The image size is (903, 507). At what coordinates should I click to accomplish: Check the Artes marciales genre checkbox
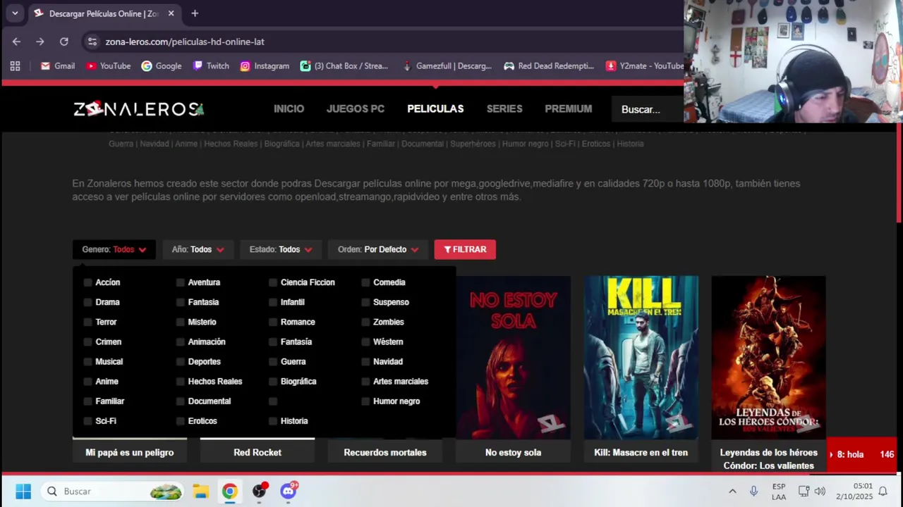coord(365,381)
